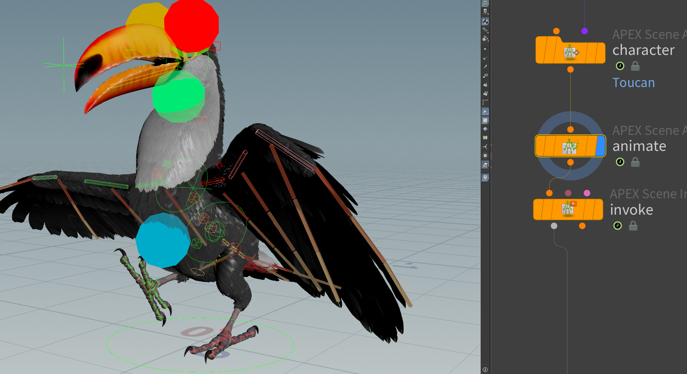
Task: Toggle the blue display flag on animate node
Action: [600, 146]
